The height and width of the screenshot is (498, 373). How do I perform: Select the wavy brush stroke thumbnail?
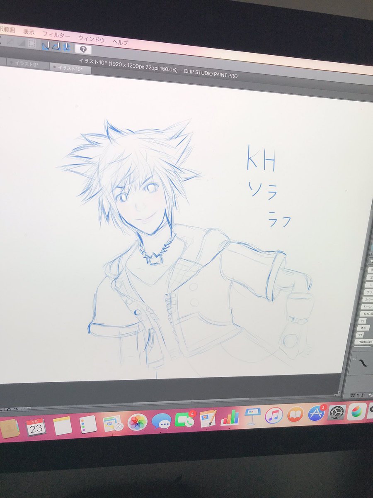click(363, 363)
